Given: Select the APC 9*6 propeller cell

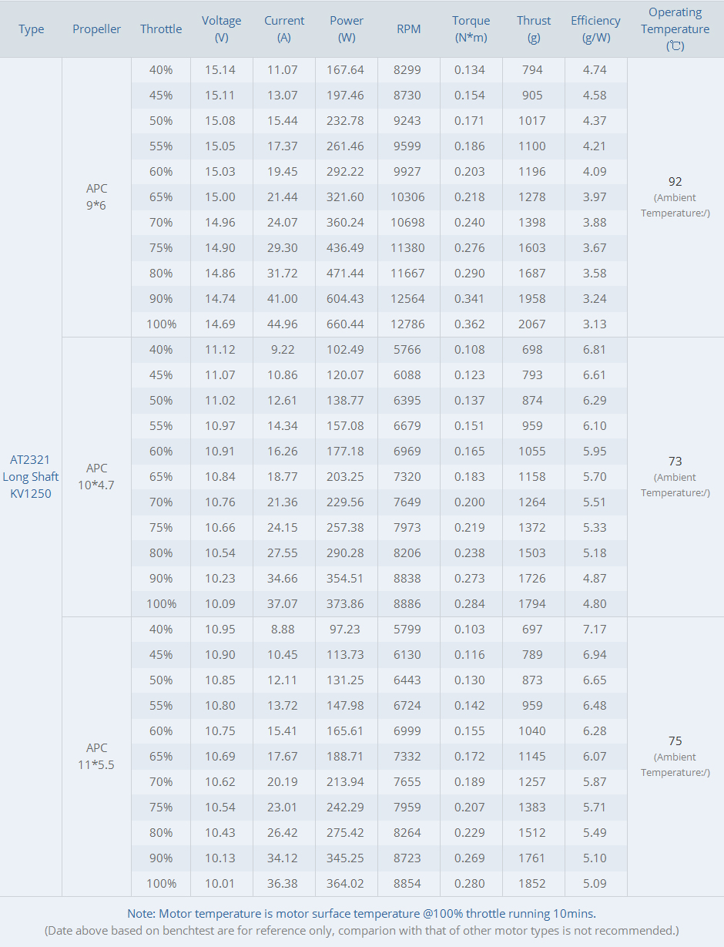Looking at the screenshot, I should [97, 197].
